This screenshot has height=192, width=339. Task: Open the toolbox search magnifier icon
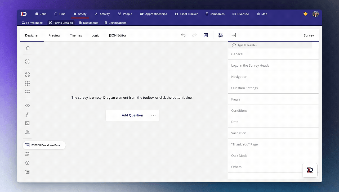point(27,48)
